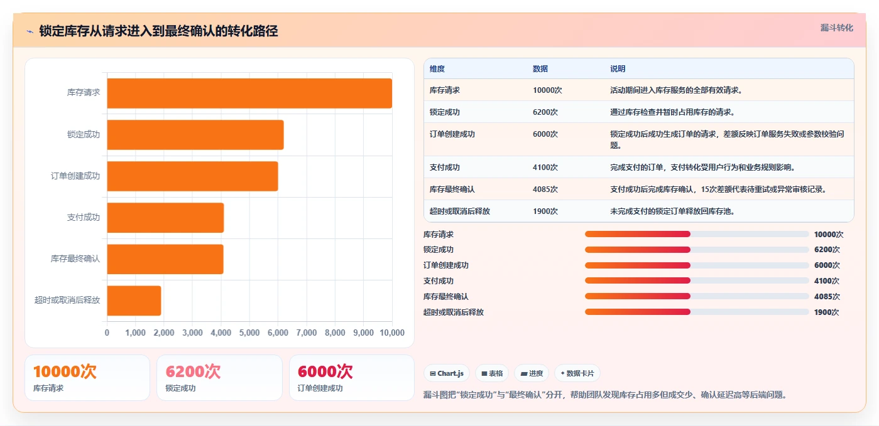Image resolution: width=879 pixels, height=426 pixels.
Task: Click y-axis label 订单创建成功
Action: [75, 176]
